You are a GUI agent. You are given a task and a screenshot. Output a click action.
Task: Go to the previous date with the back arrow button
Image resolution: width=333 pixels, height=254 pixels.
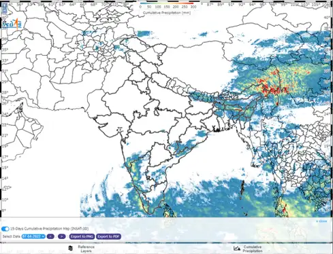pos(50,236)
